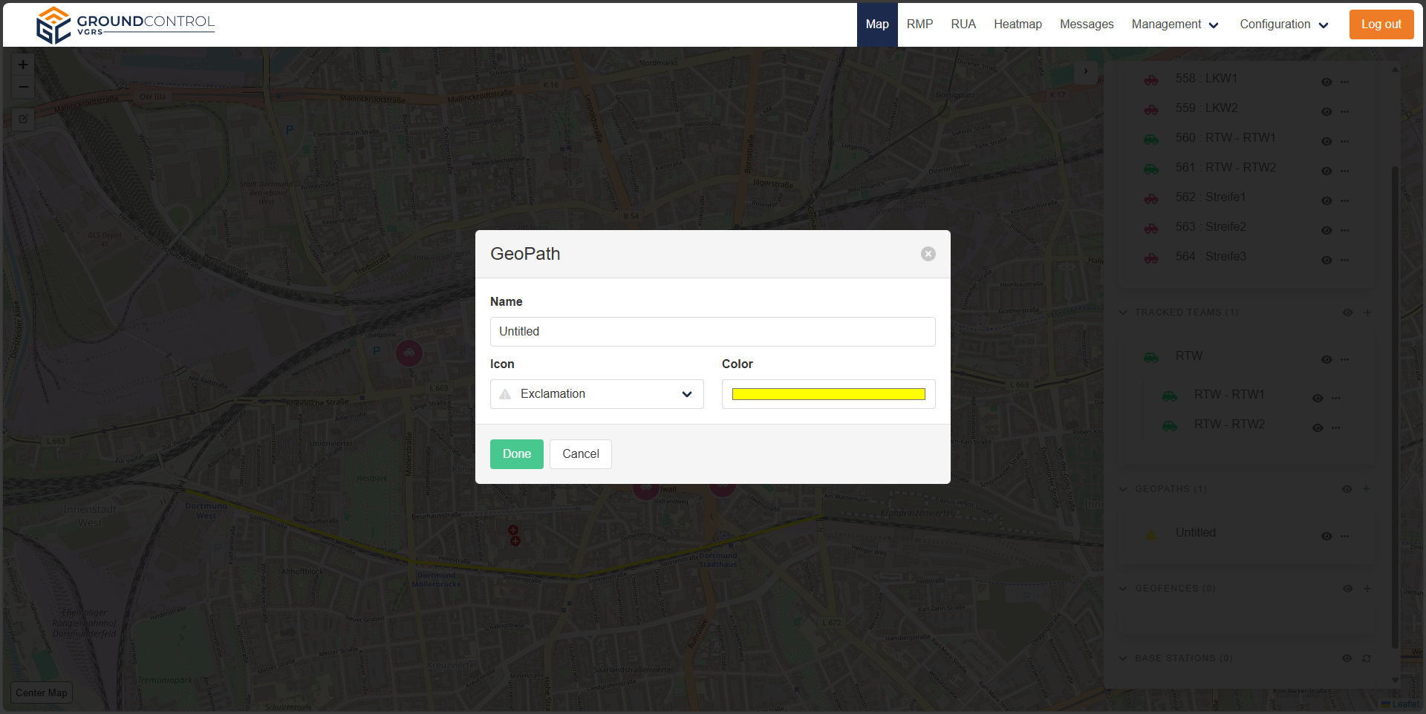The width and height of the screenshot is (1426, 714).
Task: Switch to the Heatmap tab
Action: (1018, 24)
